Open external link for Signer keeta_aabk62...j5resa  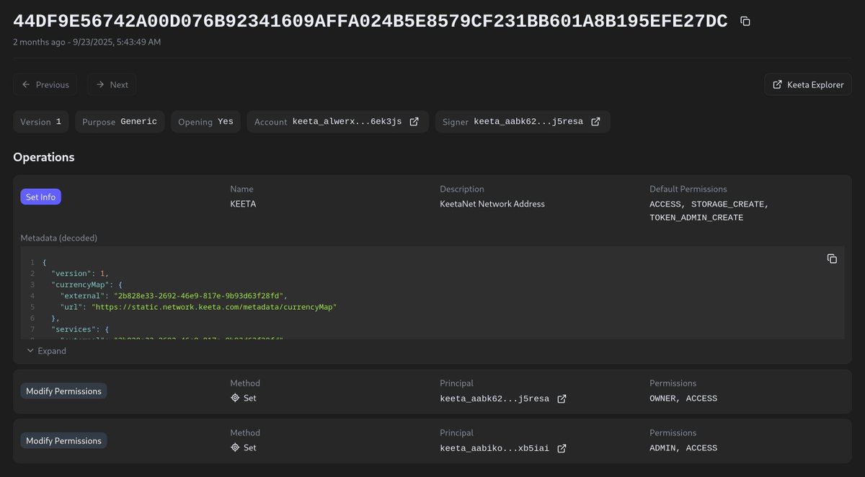[595, 122]
